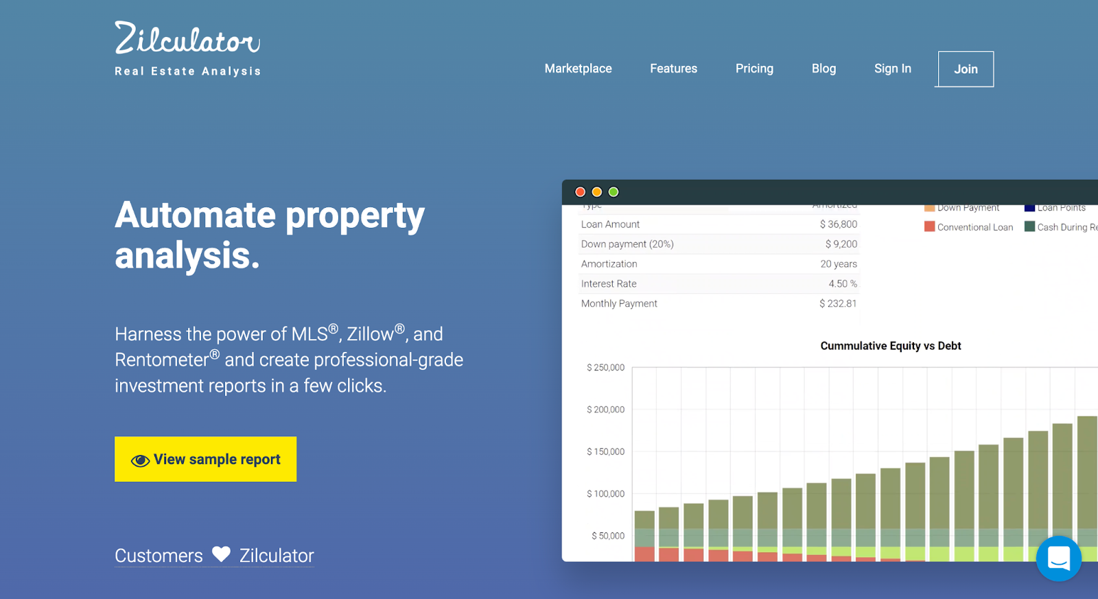Click the Loan Amount row label
Viewport: 1098px width, 599px height.
610,224
